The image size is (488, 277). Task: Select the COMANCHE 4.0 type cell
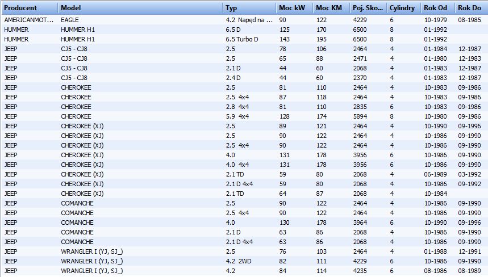point(230,223)
